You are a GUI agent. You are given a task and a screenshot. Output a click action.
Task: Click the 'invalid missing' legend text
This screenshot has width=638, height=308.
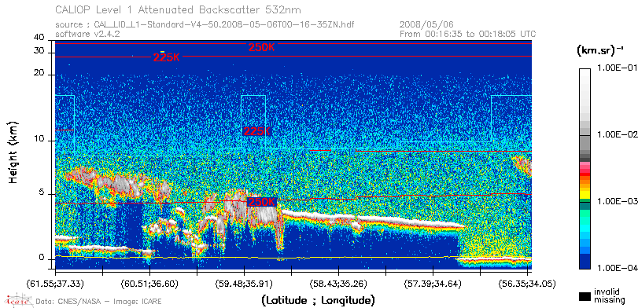(610, 296)
